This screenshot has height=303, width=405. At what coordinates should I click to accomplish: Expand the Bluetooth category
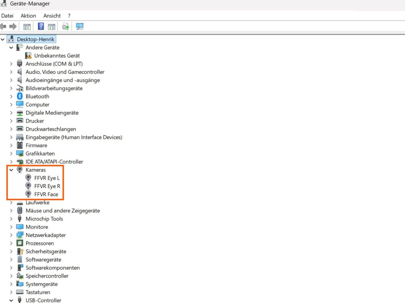click(11, 96)
